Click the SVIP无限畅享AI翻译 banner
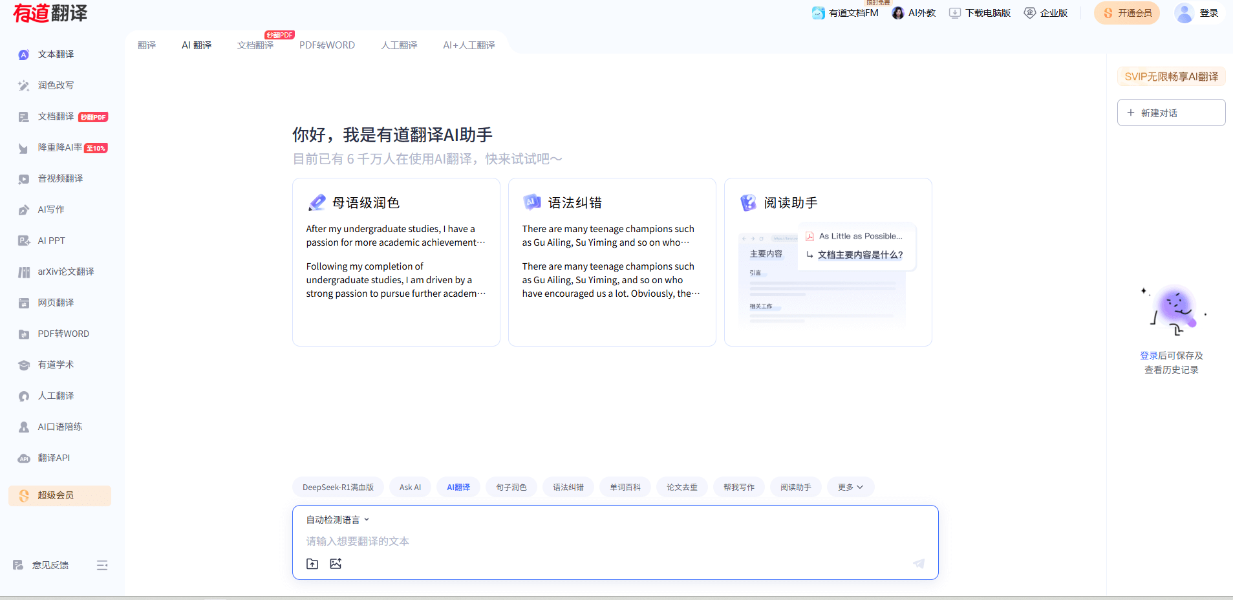This screenshot has width=1233, height=600. pos(1171,76)
